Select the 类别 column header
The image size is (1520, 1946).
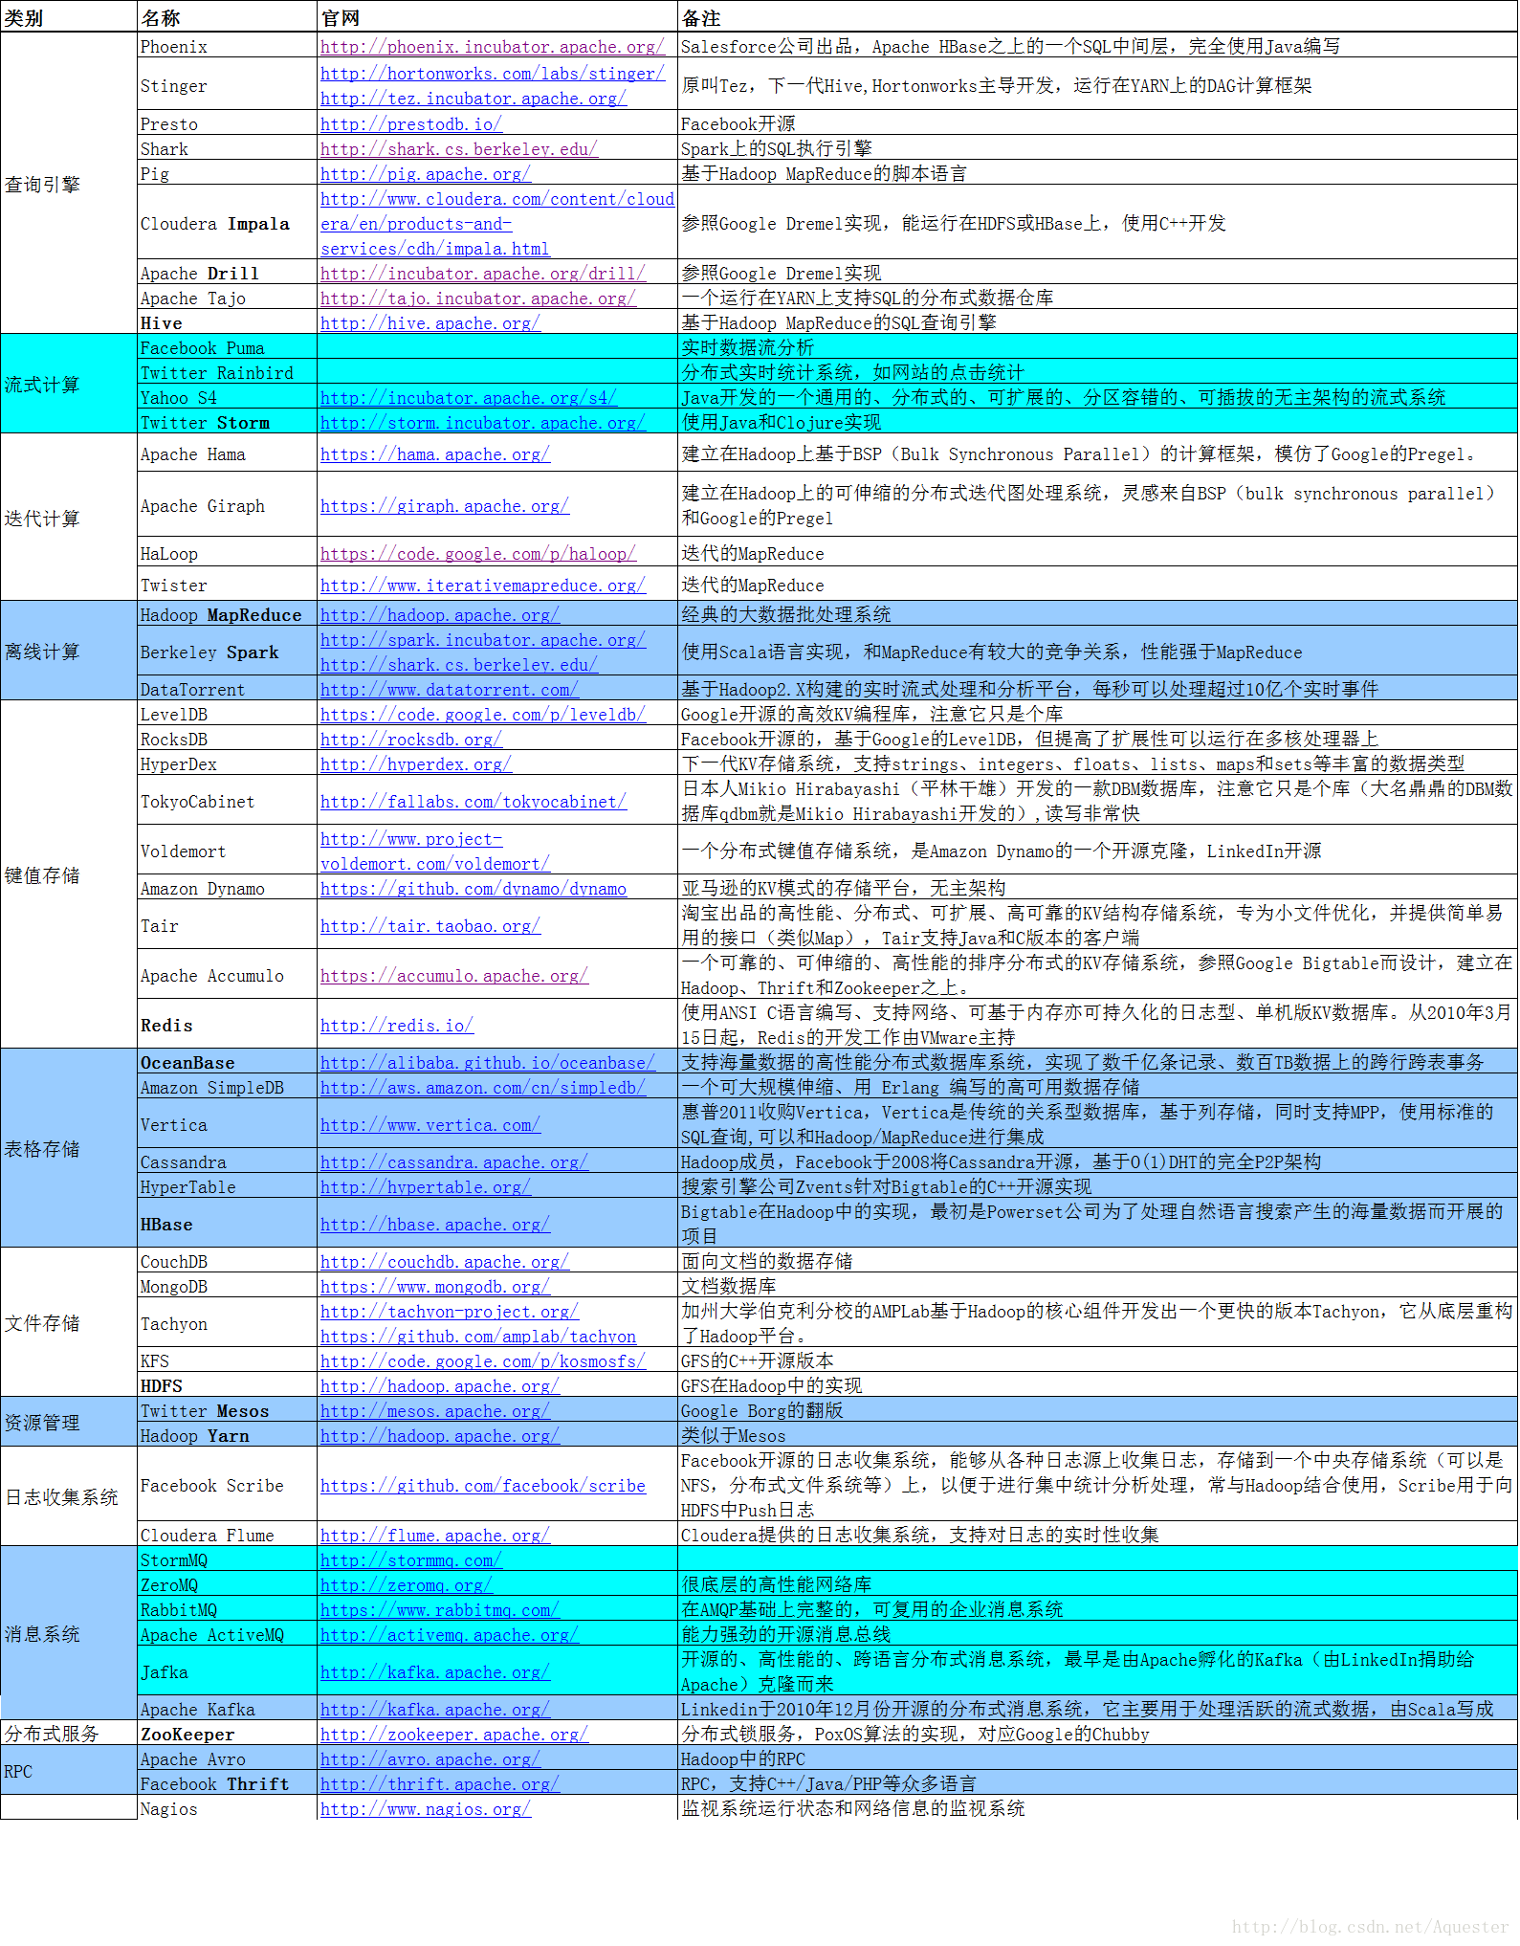69,17
